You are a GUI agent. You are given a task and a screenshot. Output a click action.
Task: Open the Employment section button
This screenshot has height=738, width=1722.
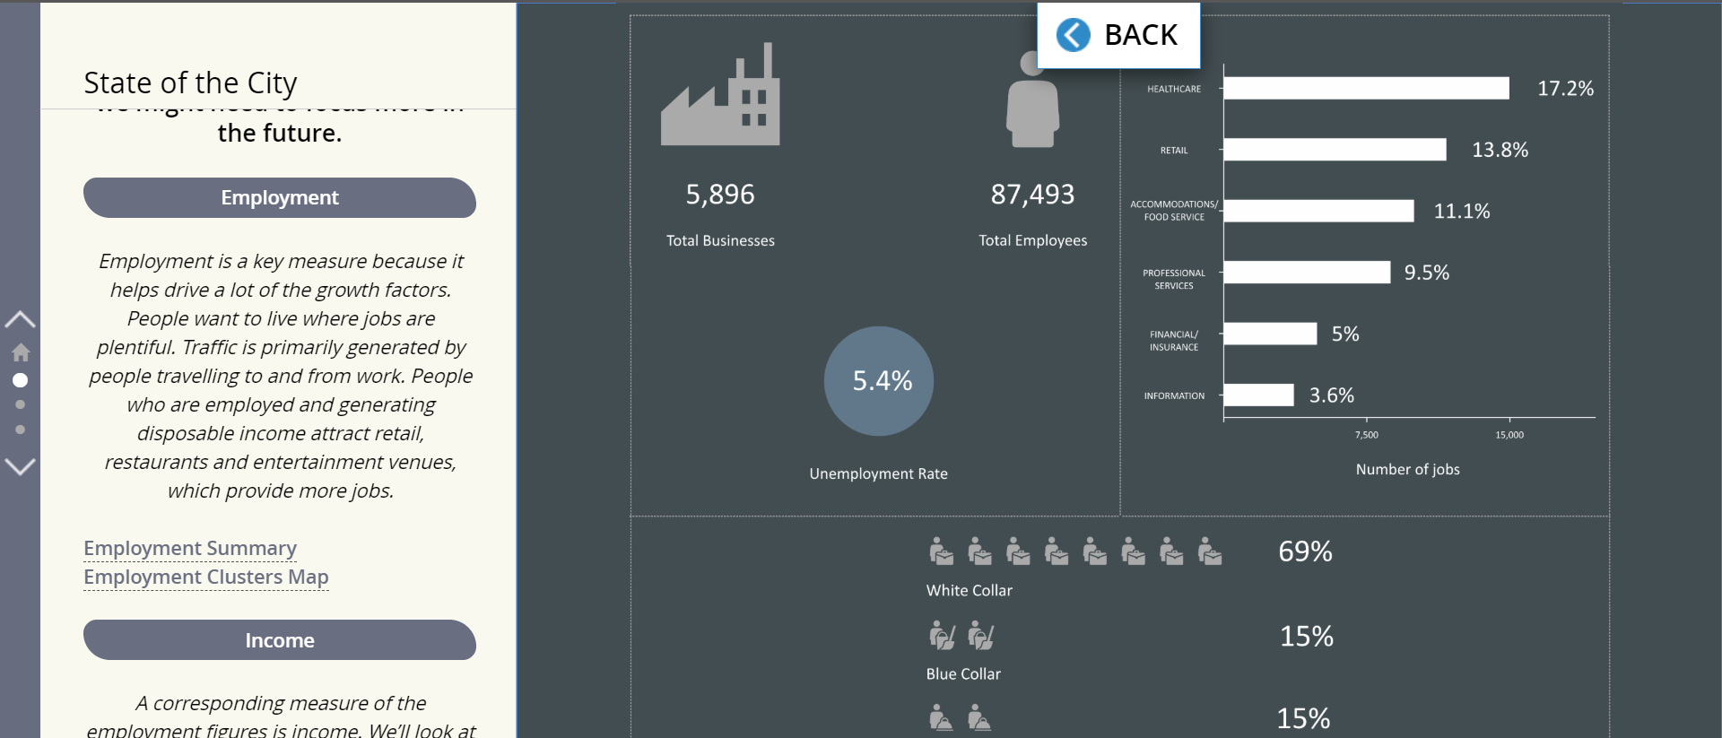point(280,197)
